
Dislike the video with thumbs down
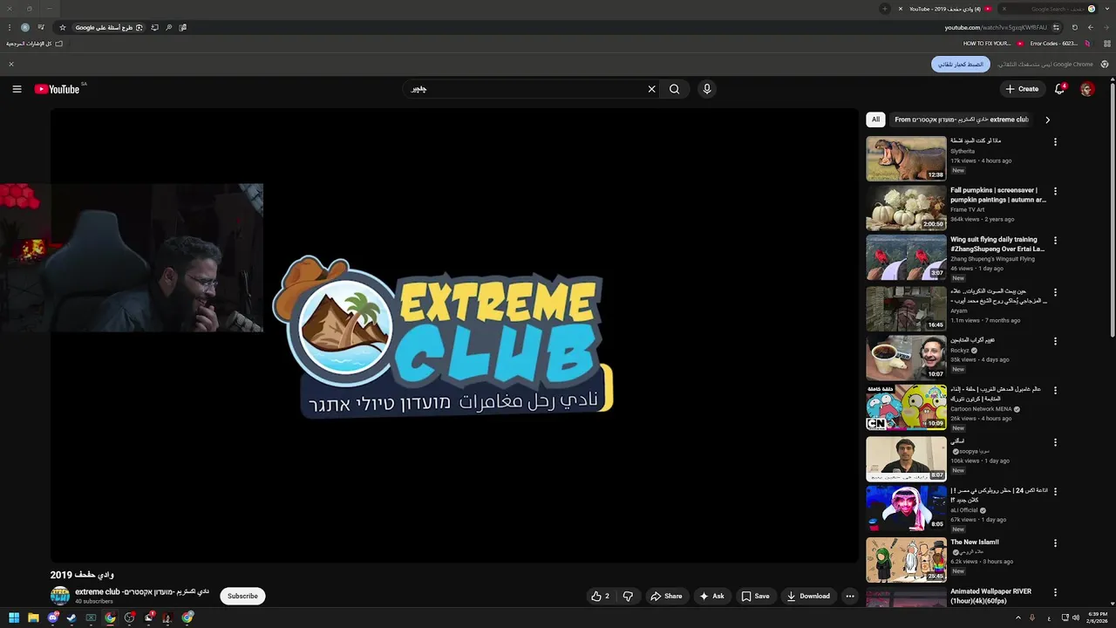pyautogui.click(x=628, y=597)
